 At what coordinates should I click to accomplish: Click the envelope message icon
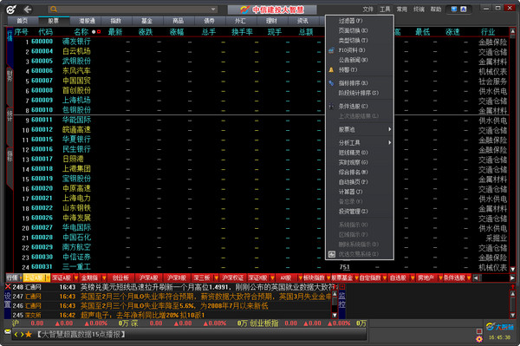8,332
